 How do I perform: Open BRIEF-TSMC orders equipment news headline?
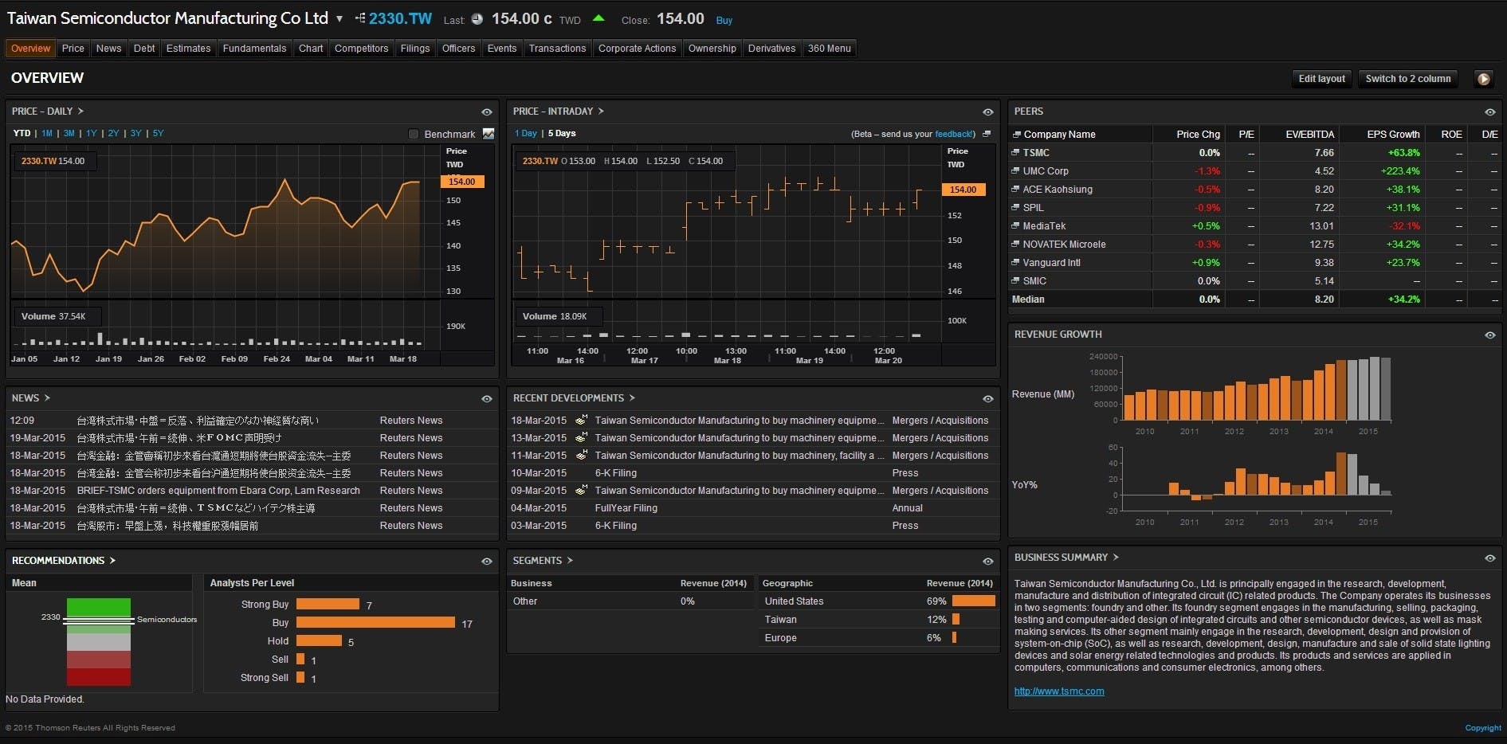point(218,490)
